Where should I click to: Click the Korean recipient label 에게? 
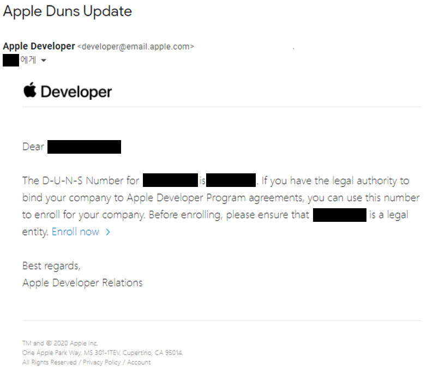28,59
